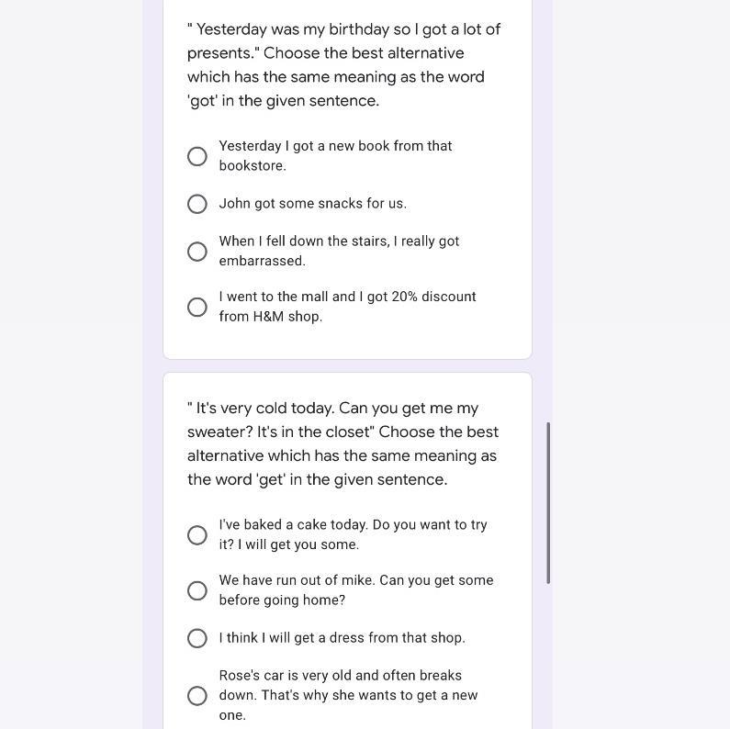Select radio for 'Rose's car is very old'

click(x=197, y=696)
